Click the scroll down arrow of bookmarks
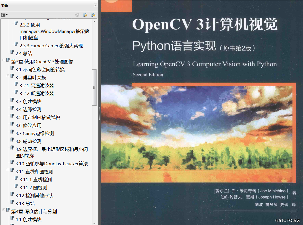The image size is (303, 225). [x=94, y=223]
